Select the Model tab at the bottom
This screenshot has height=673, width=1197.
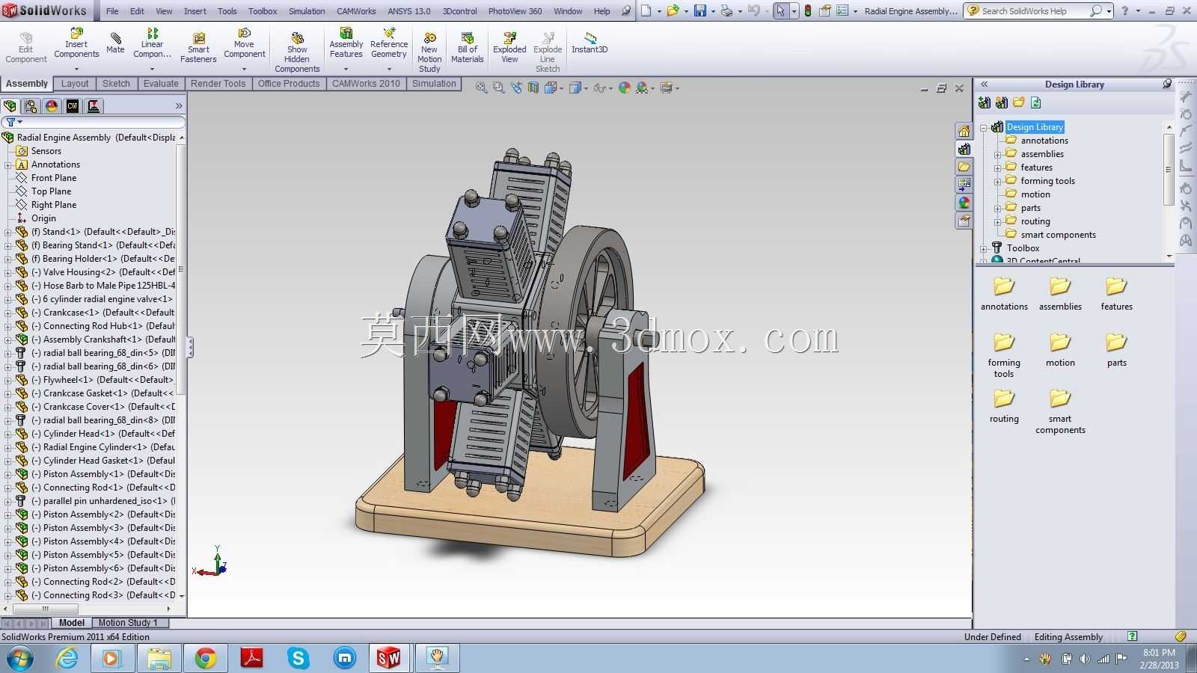point(72,622)
